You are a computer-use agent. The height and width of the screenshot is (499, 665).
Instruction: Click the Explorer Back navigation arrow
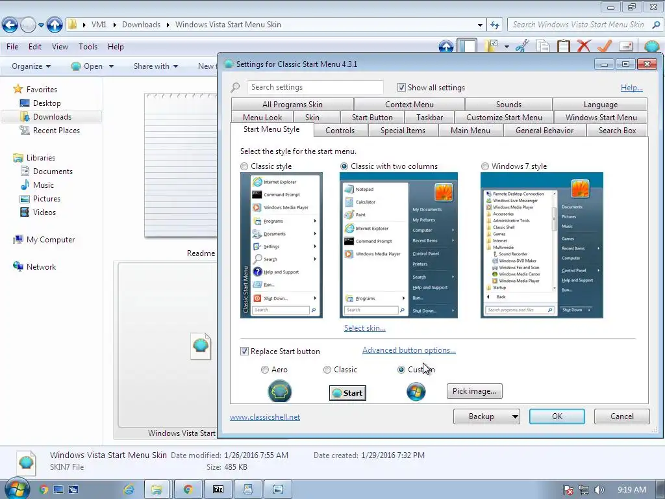pyautogui.click(x=10, y=25)
